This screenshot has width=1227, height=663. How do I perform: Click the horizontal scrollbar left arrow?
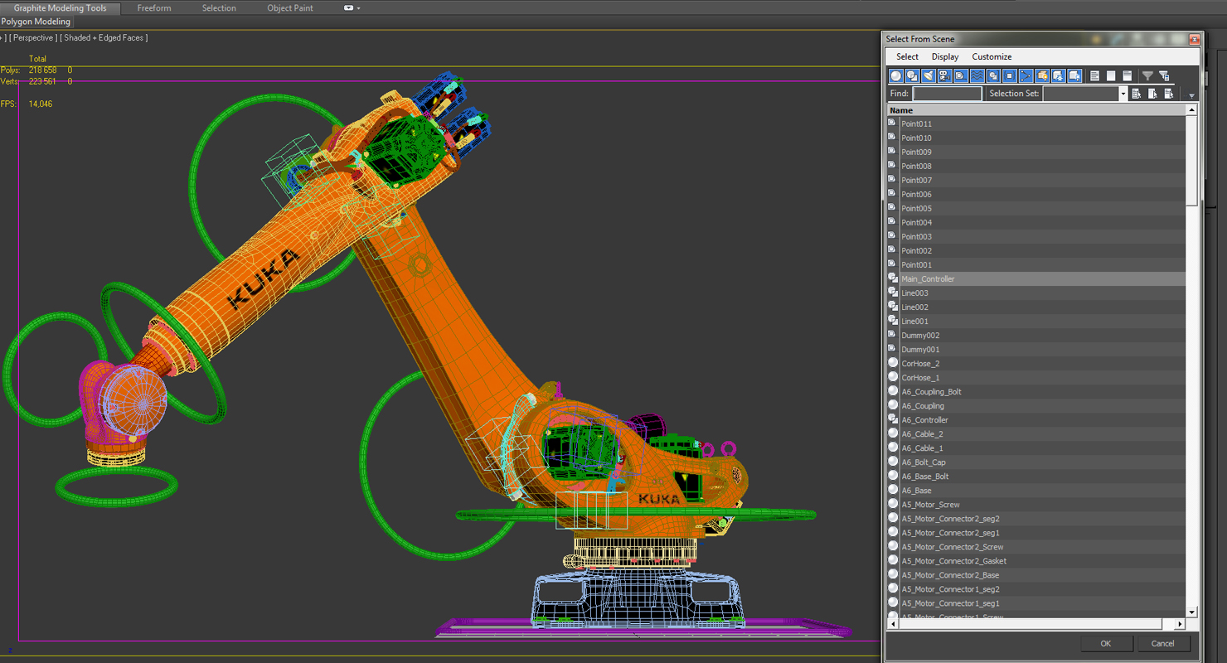click(x=893, y=623)
